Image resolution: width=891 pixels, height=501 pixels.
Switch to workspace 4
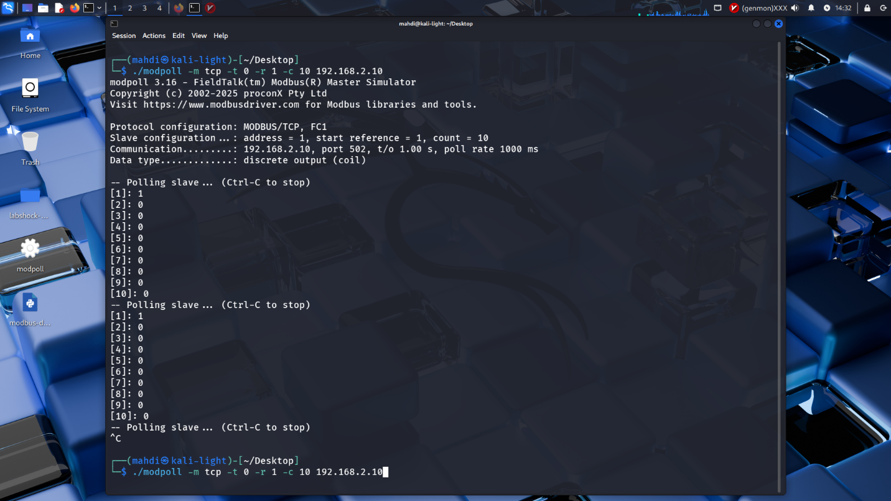coord(159,8)
